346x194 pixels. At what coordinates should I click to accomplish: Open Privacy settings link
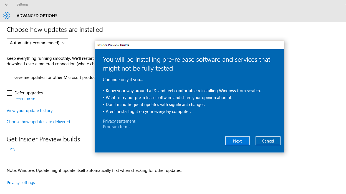(21, 183)
